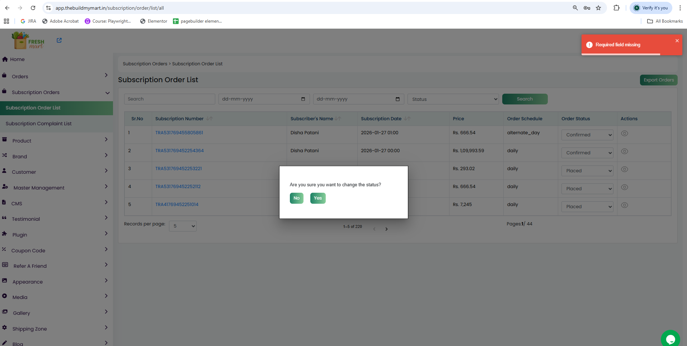
Task: Click the external link icon beside the logo
Action: [59, 41]
